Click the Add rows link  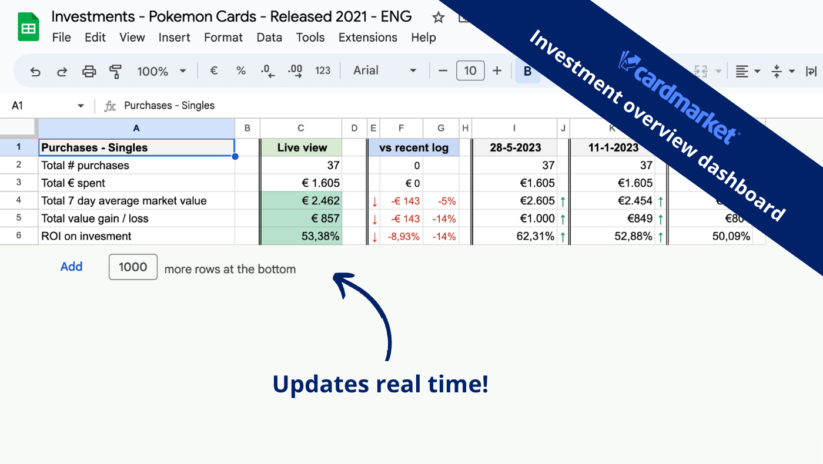(x=72, y=267)
